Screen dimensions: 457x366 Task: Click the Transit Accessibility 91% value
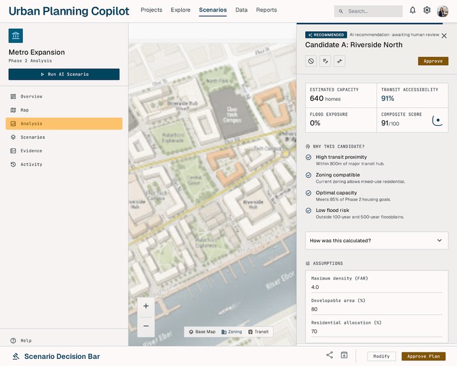tap(387, 98)
